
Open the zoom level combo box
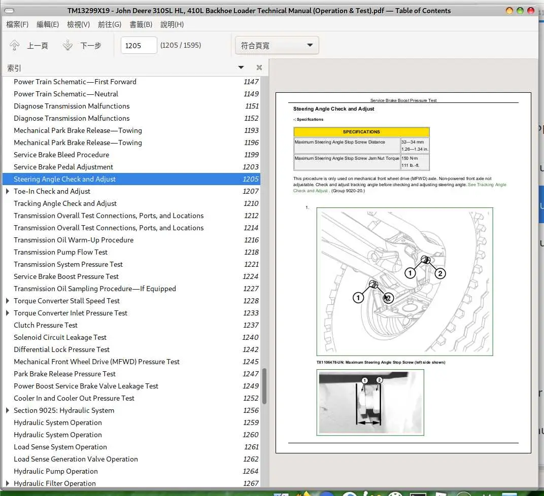[277, 46]
